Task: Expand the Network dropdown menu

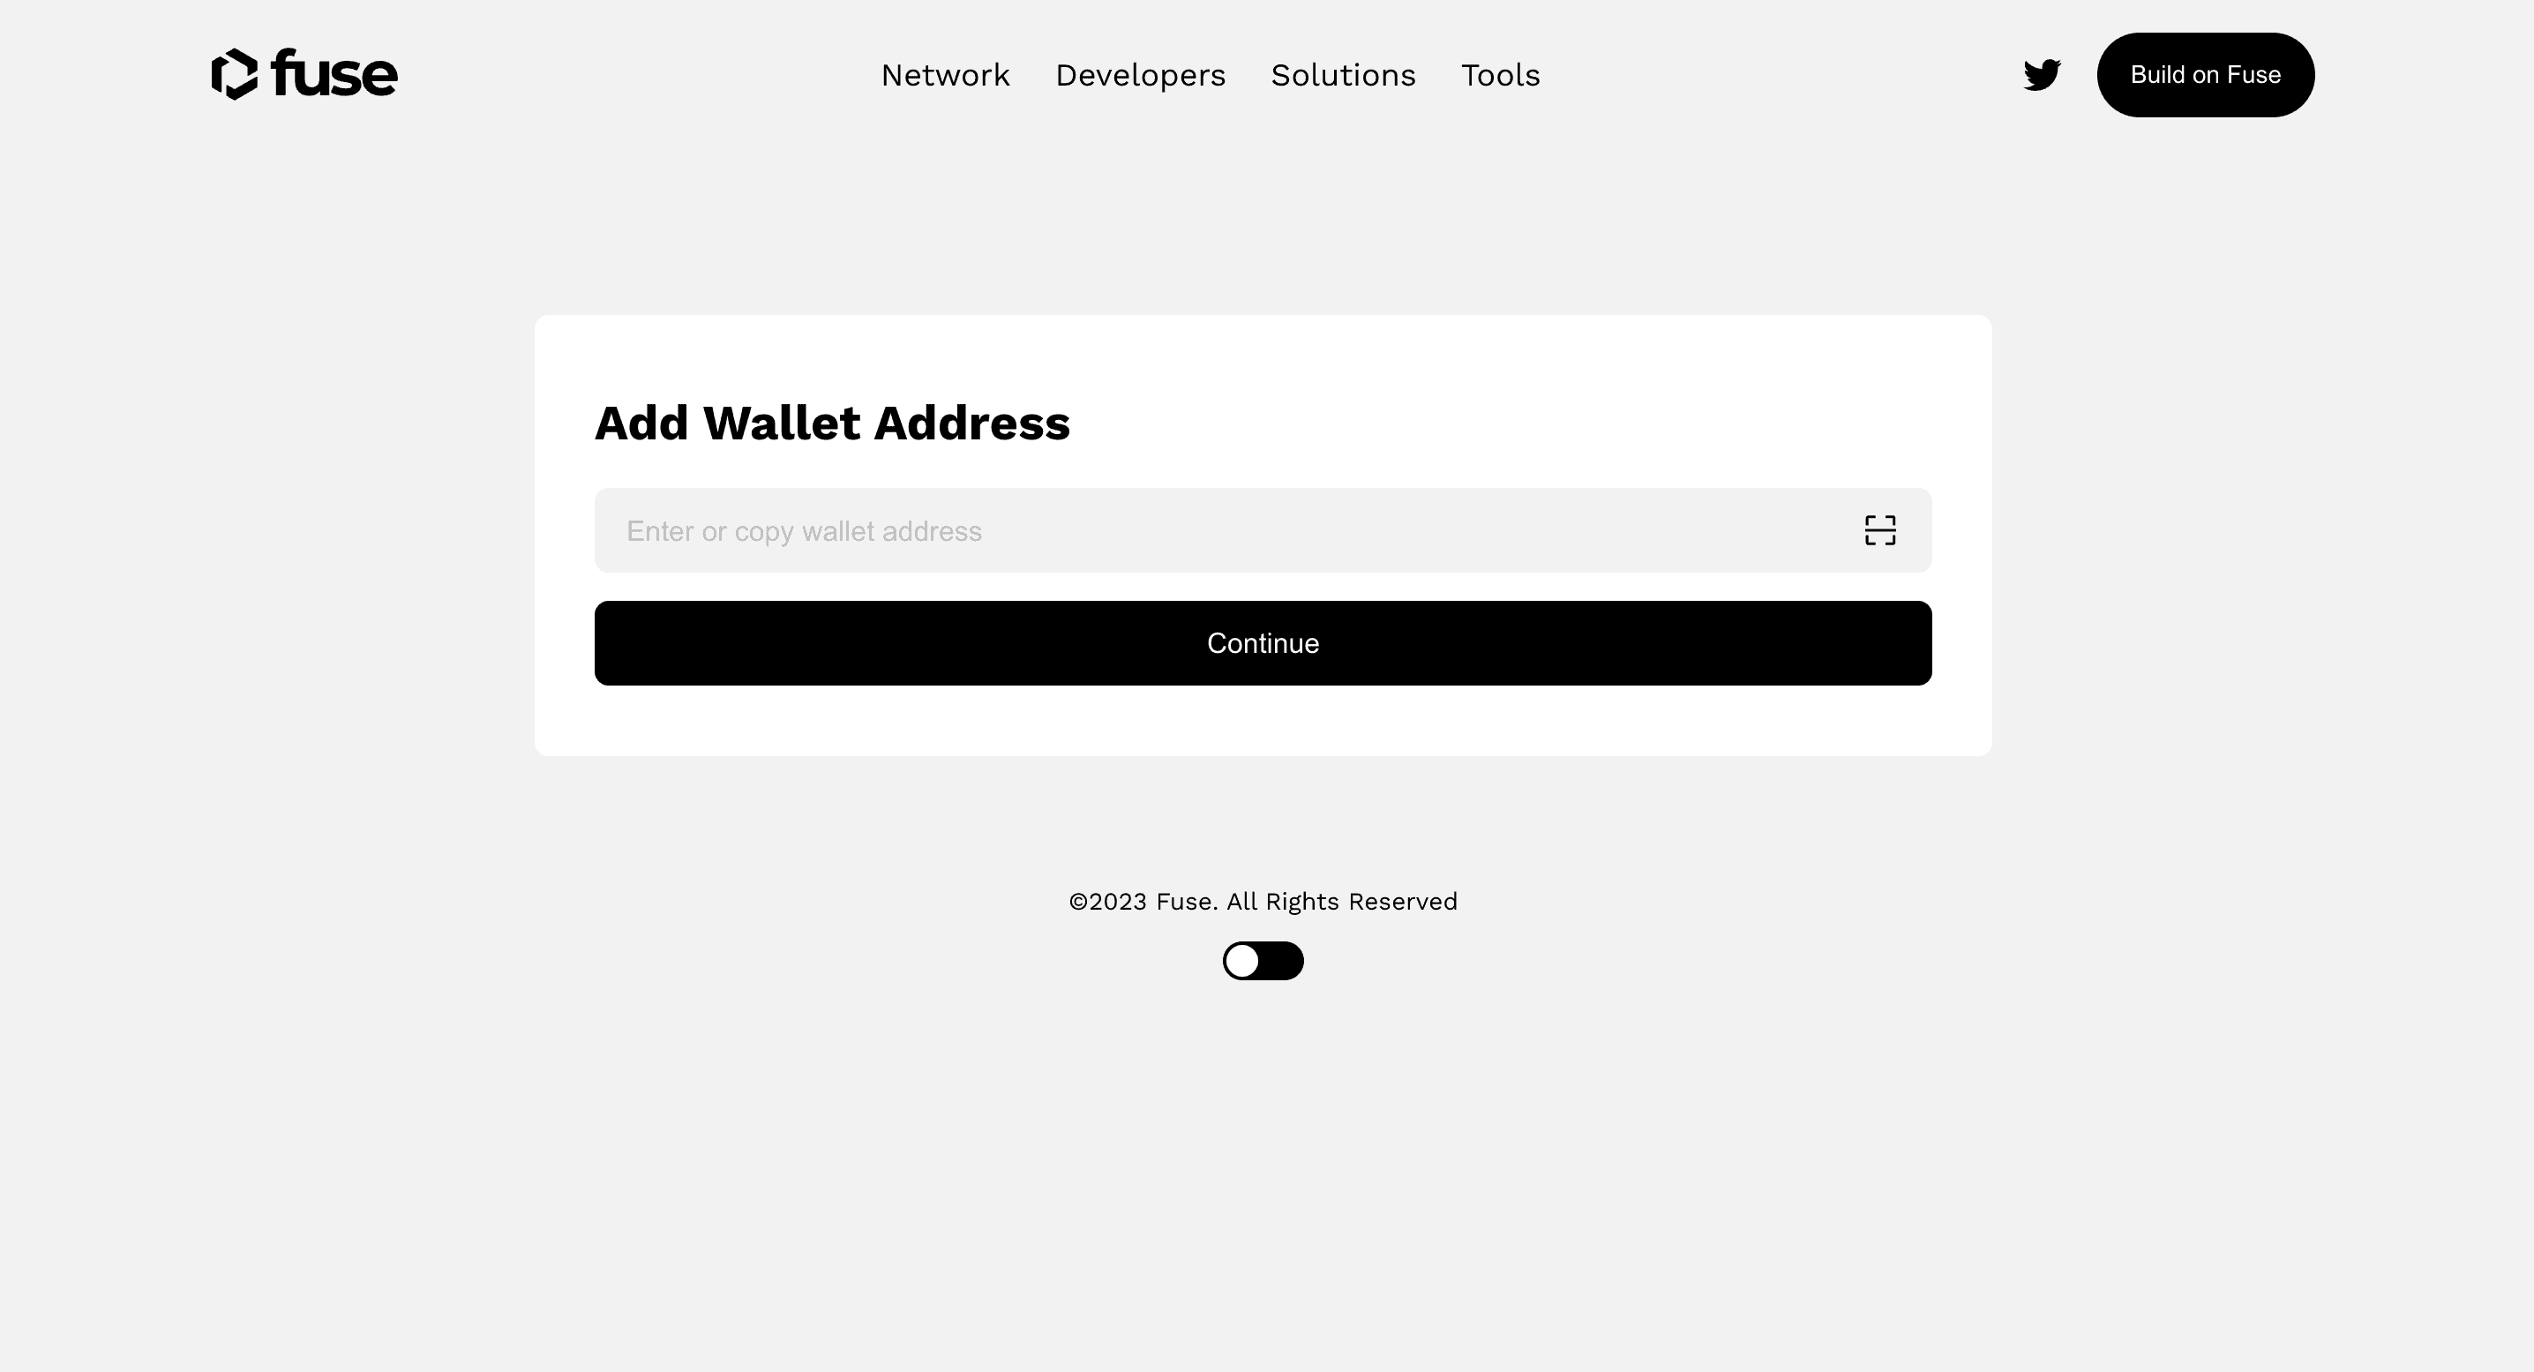Action: (946, 74)
